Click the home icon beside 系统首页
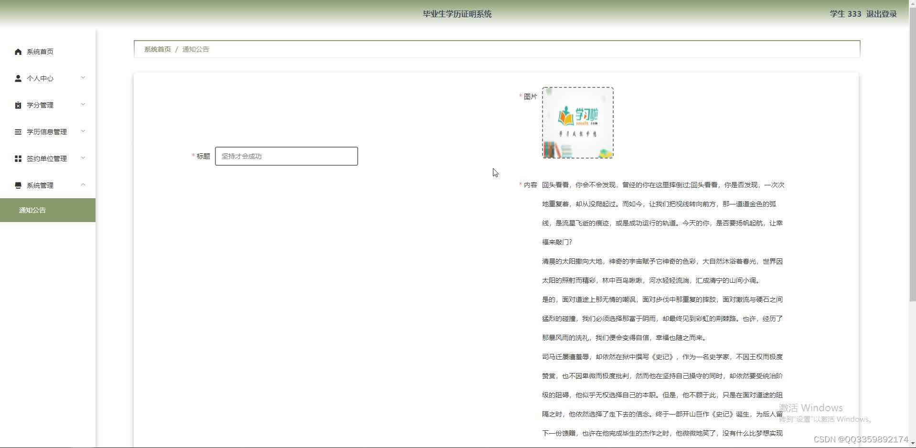This screenshot has height=448, width=916. point(18,52)
